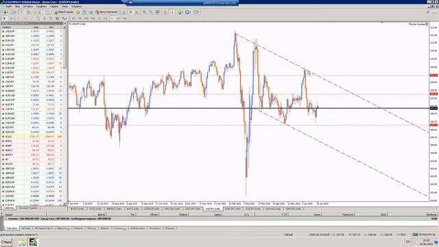Open the Tick Chart tab in Market Watch
439x247 pixels.
28,208
